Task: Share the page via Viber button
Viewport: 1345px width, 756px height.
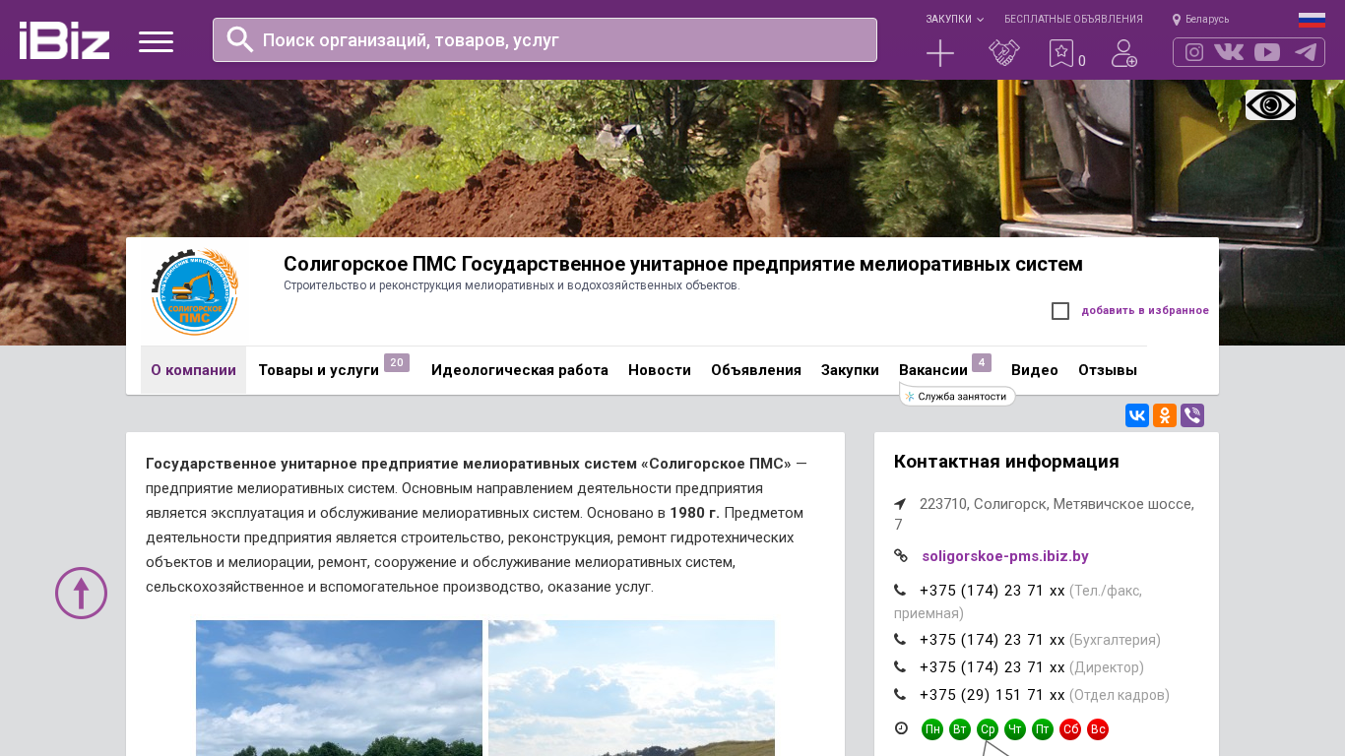Action: (1192, 415)
